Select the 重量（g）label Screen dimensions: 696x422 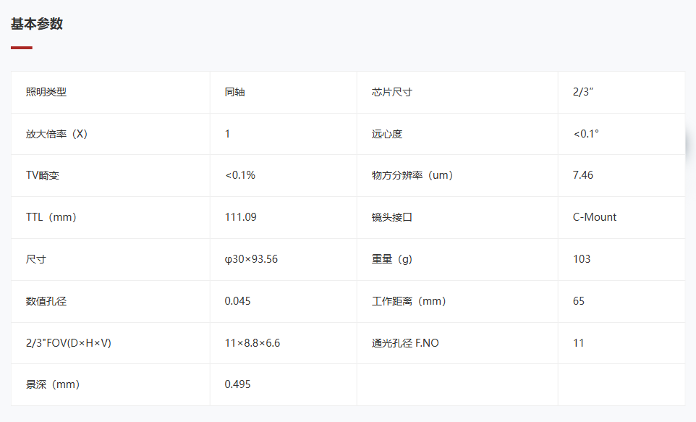click(x=392, y=259)
